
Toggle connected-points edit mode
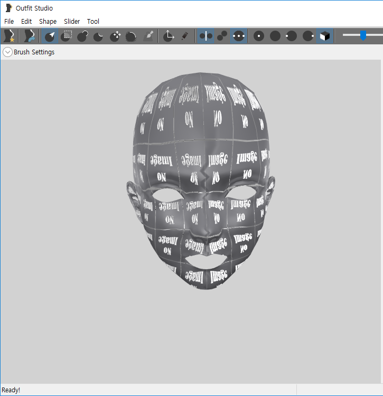tap(222, 36)
